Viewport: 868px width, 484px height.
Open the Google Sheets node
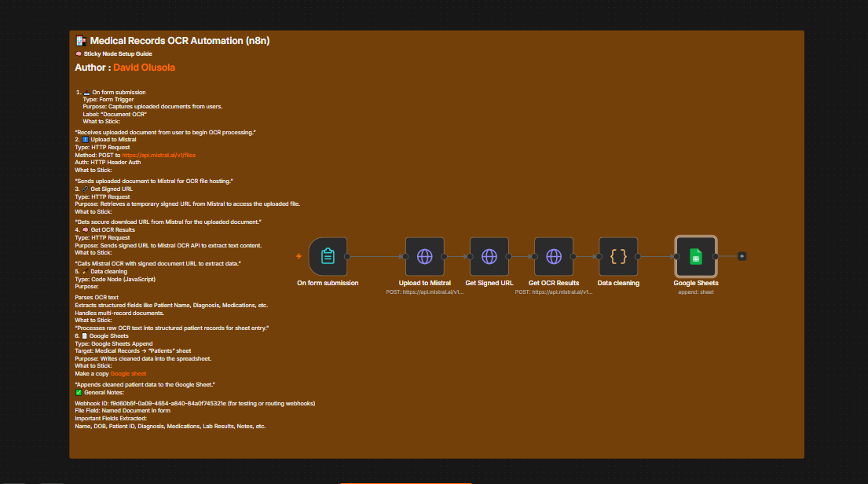point(696,256)
